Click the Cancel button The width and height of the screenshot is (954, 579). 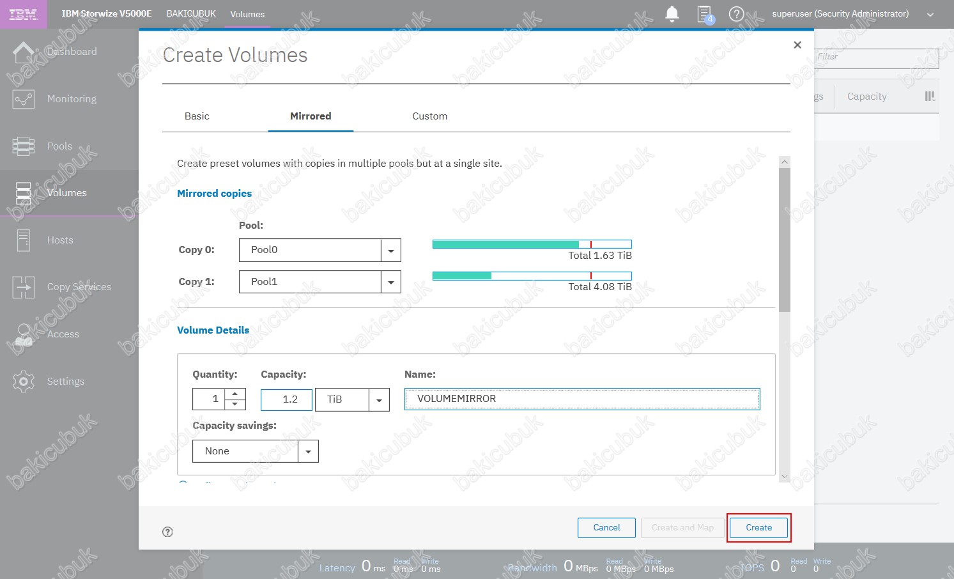pyautogui.click(x=606, y=528)
